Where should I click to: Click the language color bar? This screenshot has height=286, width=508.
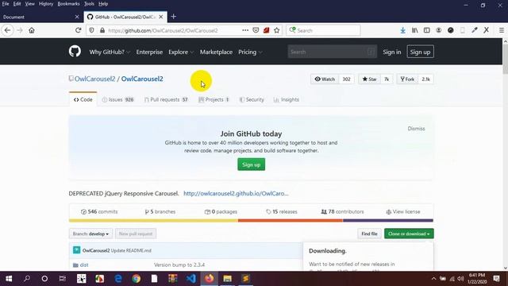[x=251, y=221]
